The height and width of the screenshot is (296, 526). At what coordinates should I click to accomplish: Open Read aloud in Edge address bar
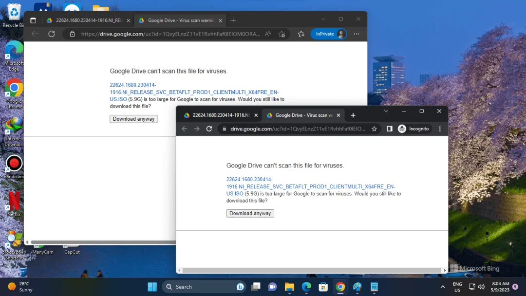(x=268, y=34)
